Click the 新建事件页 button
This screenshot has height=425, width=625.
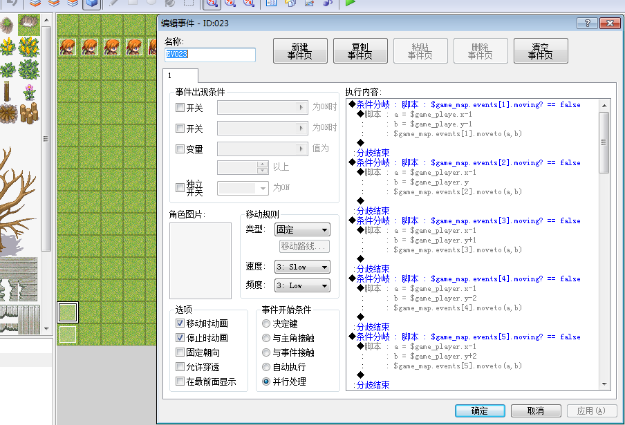[x=300, y=51]
